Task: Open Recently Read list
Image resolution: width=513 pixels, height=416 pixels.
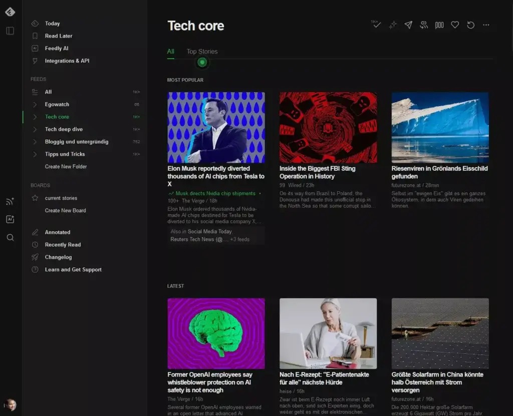Action: click(63, 245)
